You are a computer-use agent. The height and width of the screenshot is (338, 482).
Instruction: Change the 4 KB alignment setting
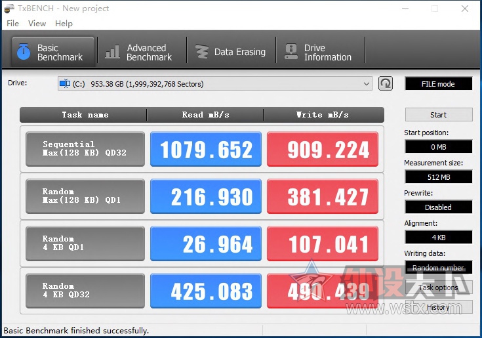coord(439,237)
